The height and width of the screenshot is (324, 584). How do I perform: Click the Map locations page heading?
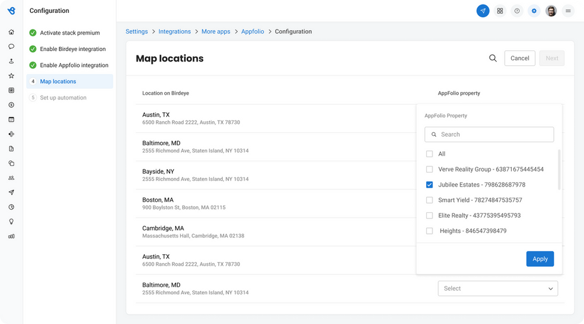[x=169, y=59]
